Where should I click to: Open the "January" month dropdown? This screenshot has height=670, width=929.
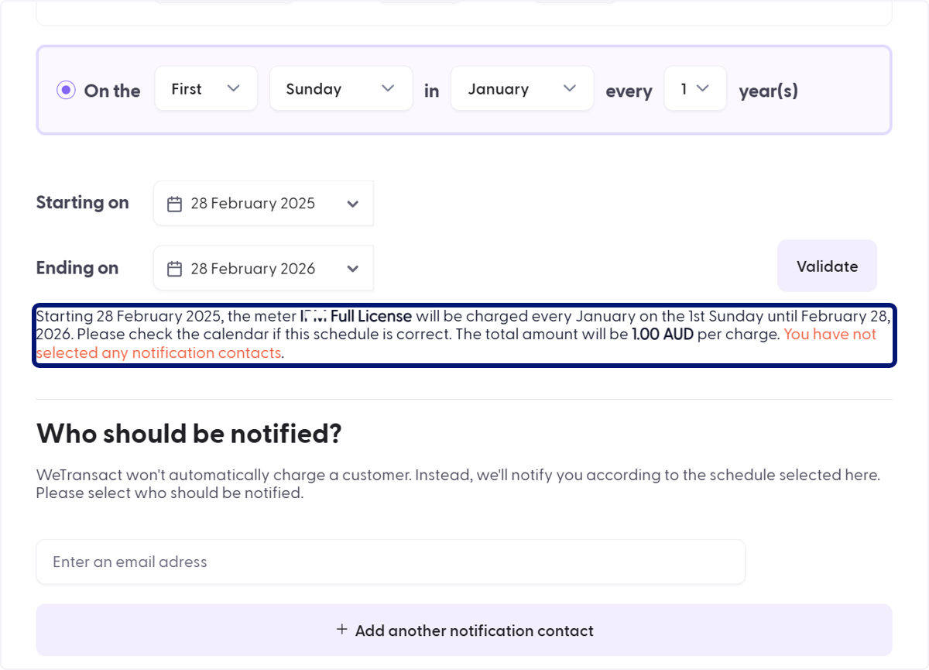pos(523,88)
